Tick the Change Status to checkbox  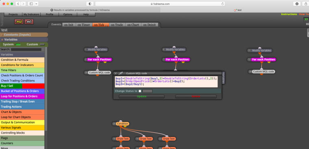(140, 91)
